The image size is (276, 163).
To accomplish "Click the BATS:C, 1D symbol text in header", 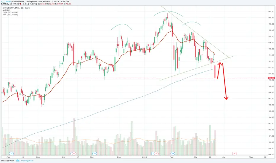I will (7, 4).
